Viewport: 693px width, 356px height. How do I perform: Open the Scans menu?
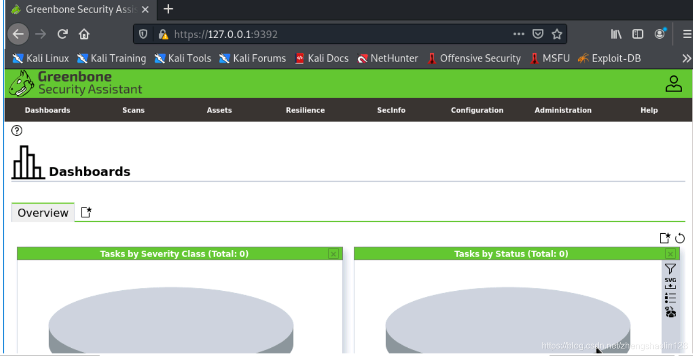[133, 110]
